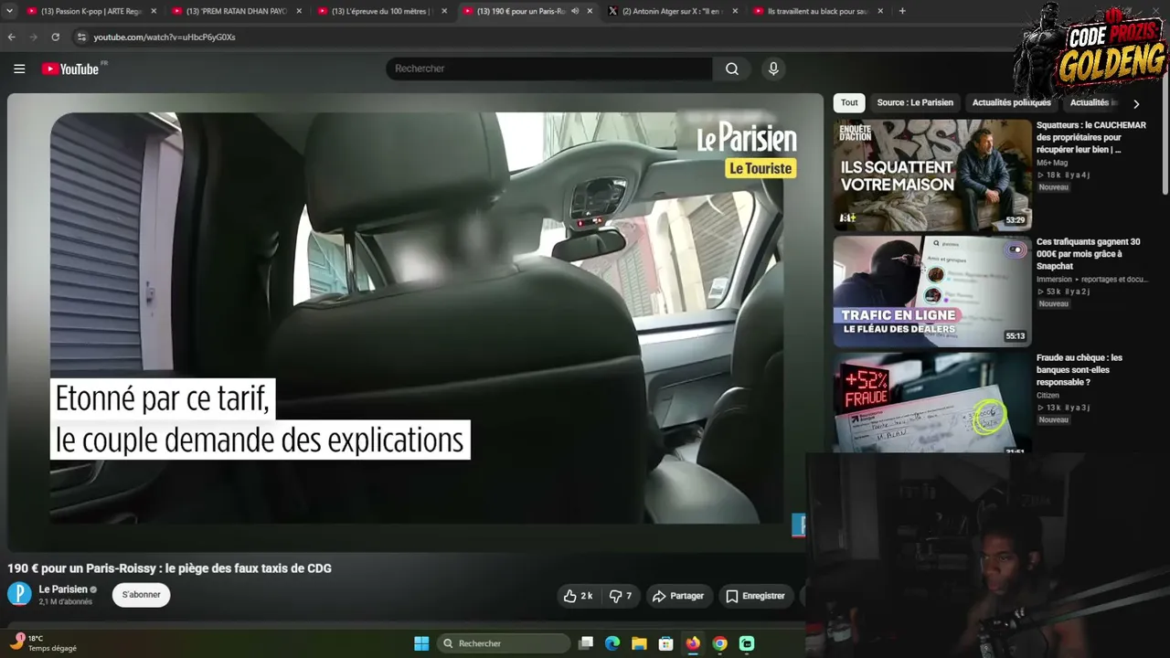The image size is (1170, 658).
Task: Open a new browser tab with plus
Action: pyautogui.click(x=902, y=11)
